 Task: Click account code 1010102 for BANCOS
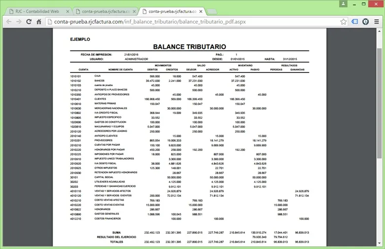(x=75, y=81)
